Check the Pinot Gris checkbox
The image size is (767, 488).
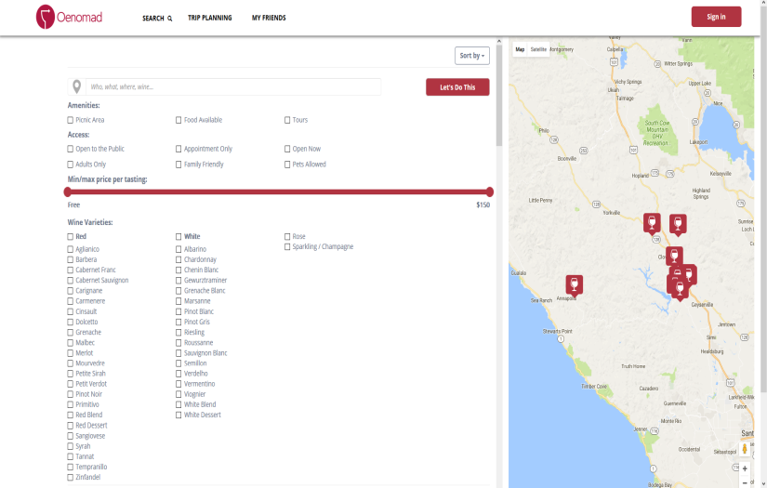(x=179, y=322)
